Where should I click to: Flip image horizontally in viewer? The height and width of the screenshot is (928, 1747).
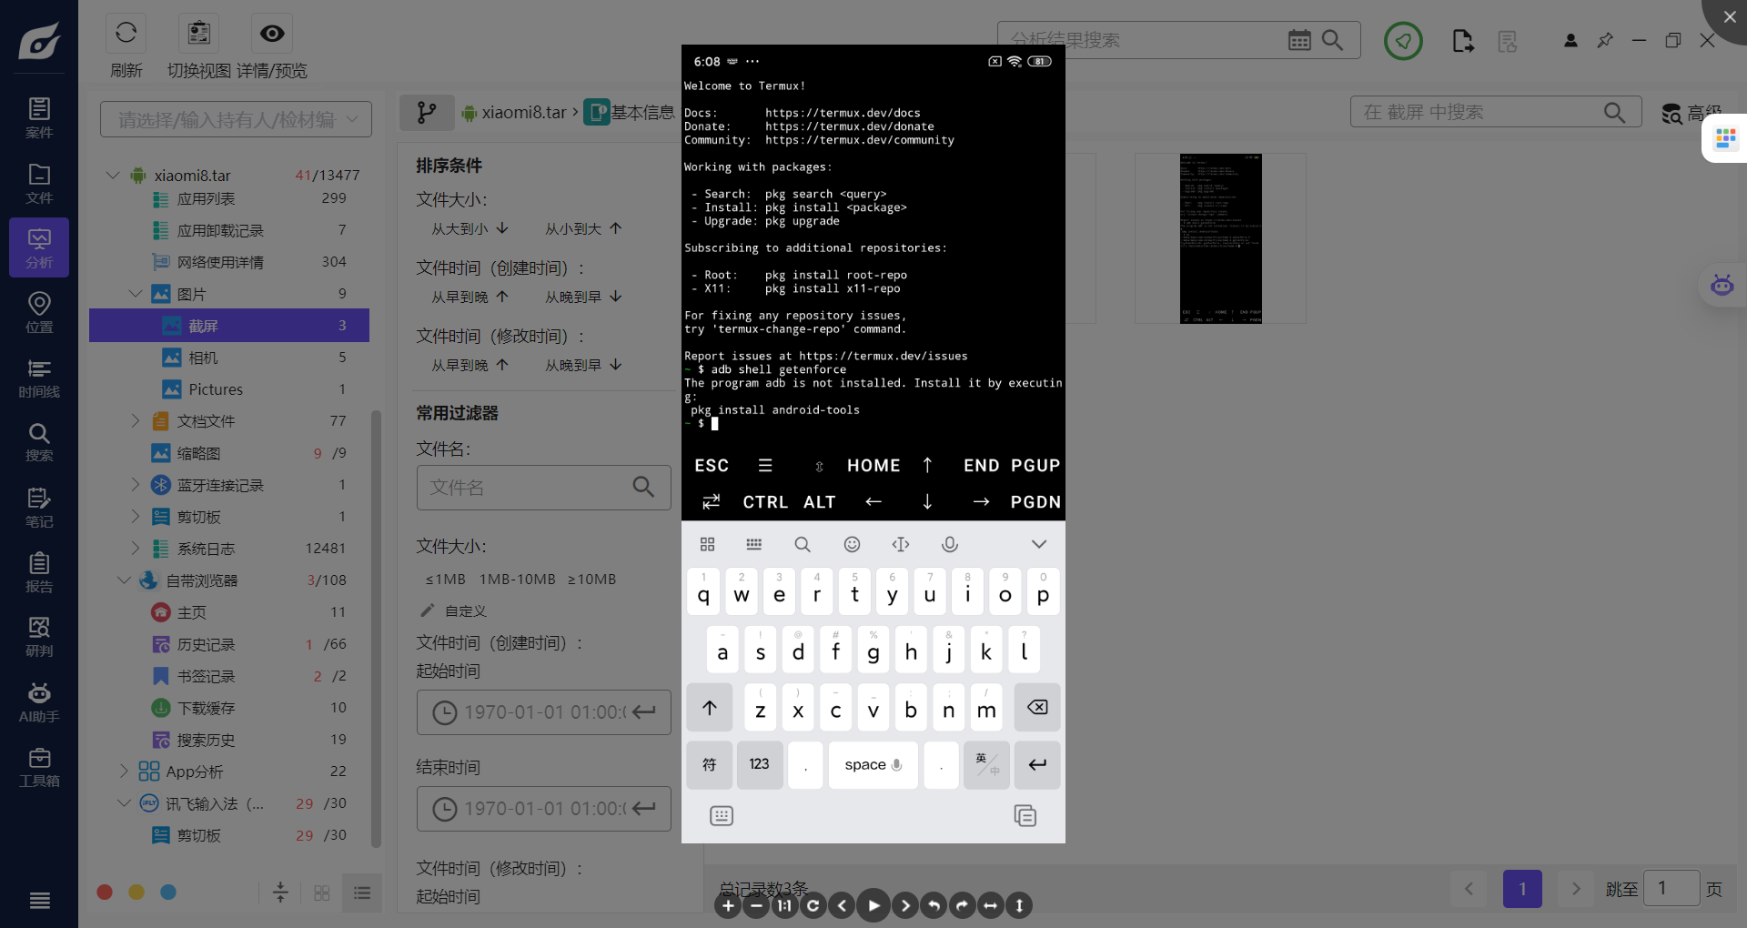[x=991, y=905]
